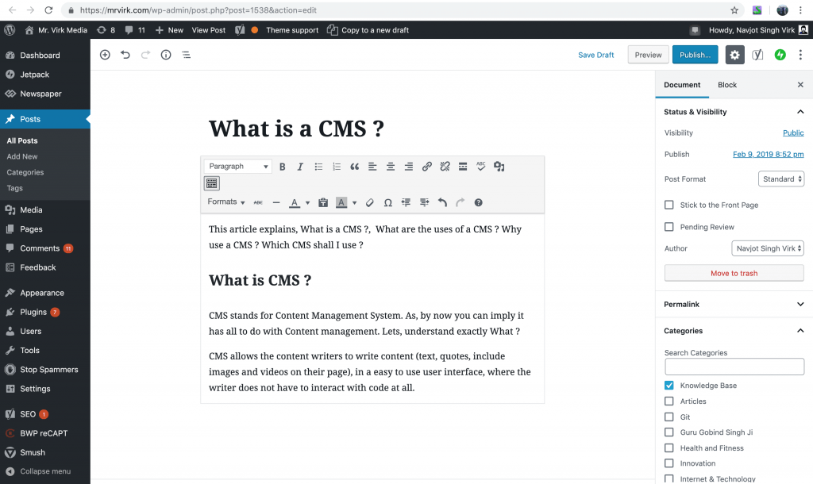Tick the Git category checkbox
This screenshot has width=813, height=484.
tap(669, 417)
